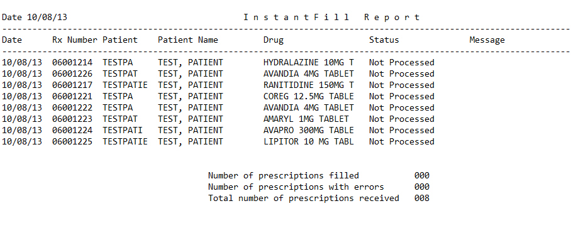Click the TESTPATI patient code
This screenshot has height=245, width=571.
(123, 130)
